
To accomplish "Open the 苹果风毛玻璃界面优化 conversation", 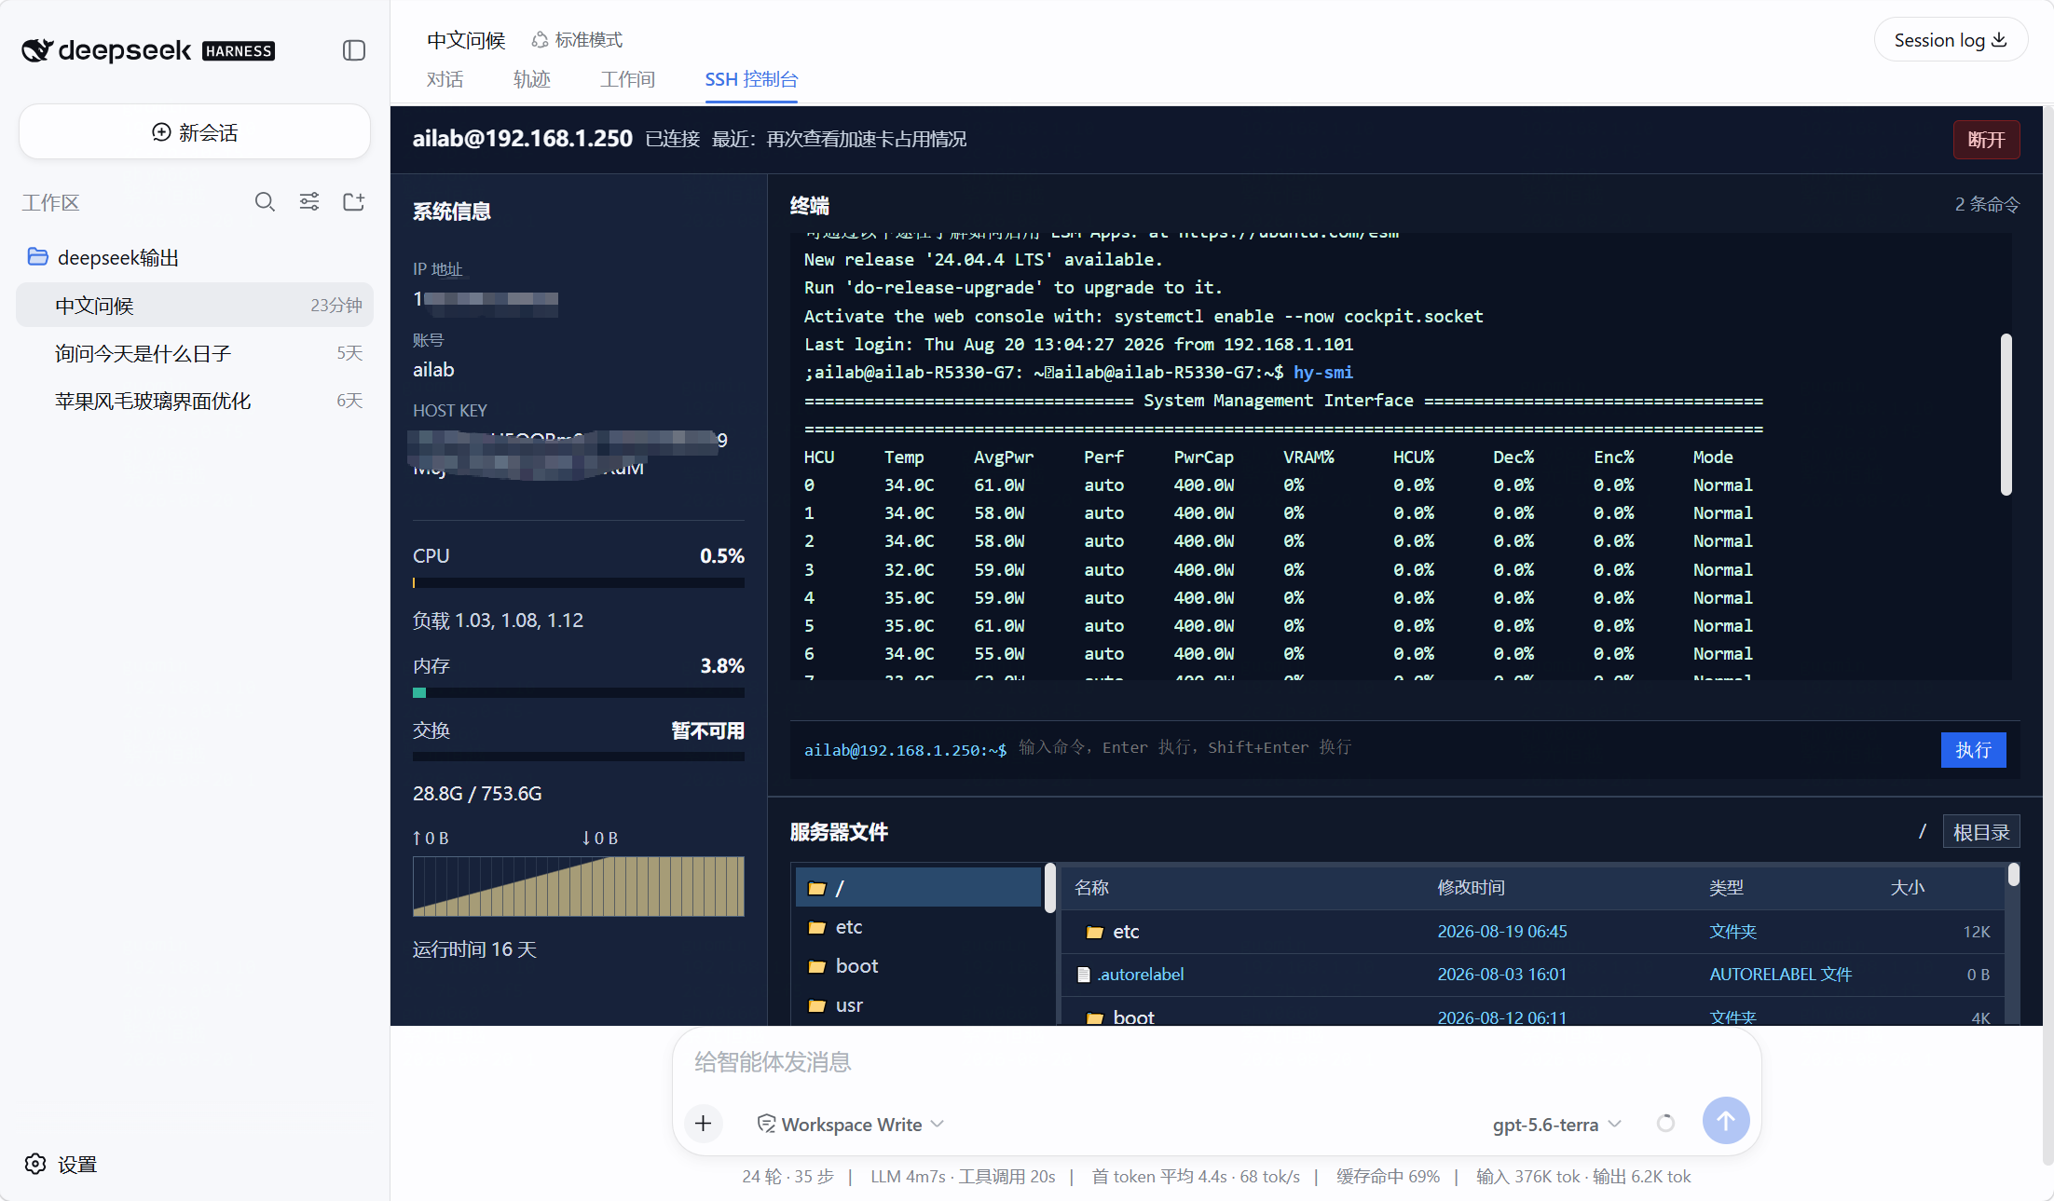I will (195, 401).
